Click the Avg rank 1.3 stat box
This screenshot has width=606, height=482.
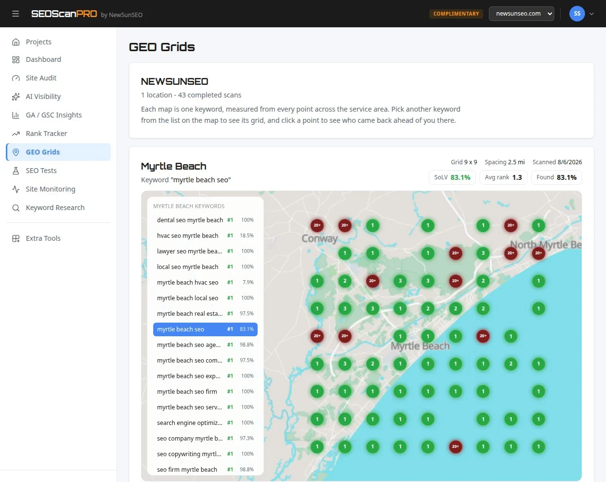point(504,177)
